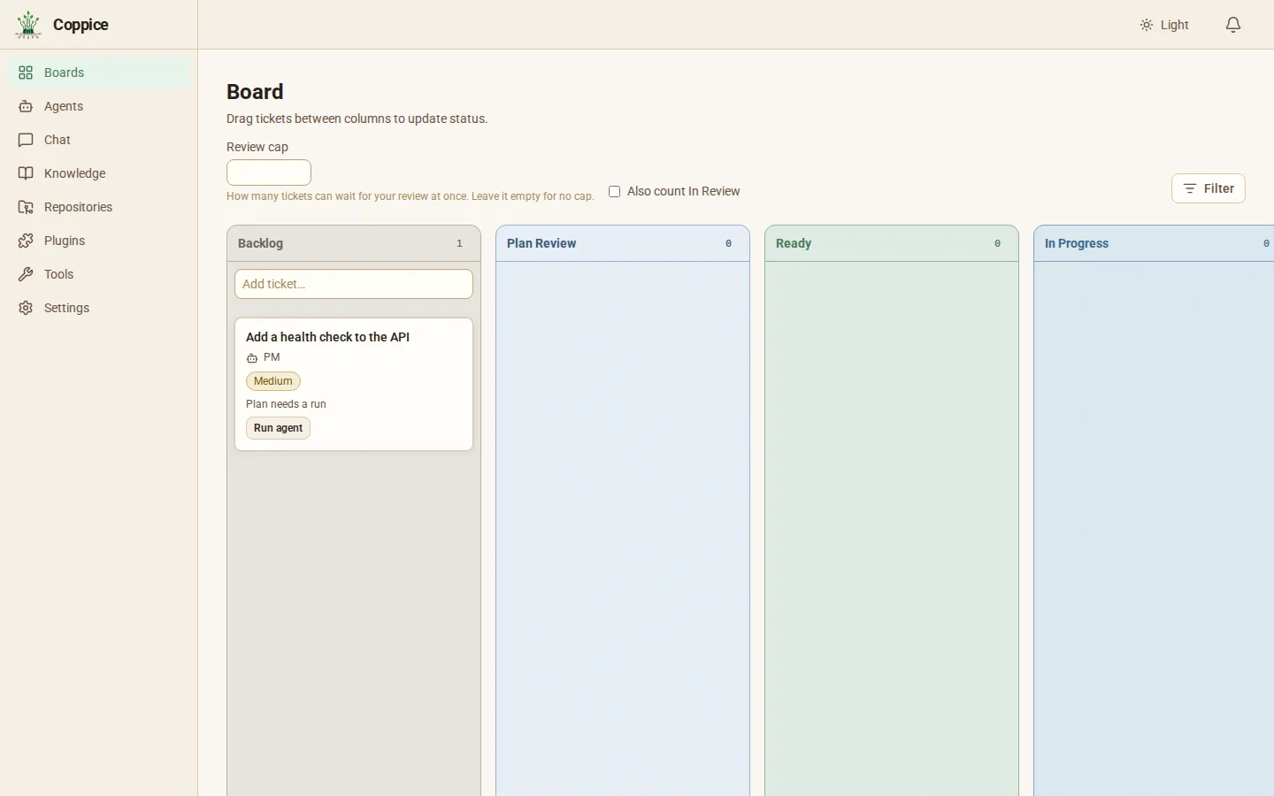Run agent on the health check ticket

point(279,428)
